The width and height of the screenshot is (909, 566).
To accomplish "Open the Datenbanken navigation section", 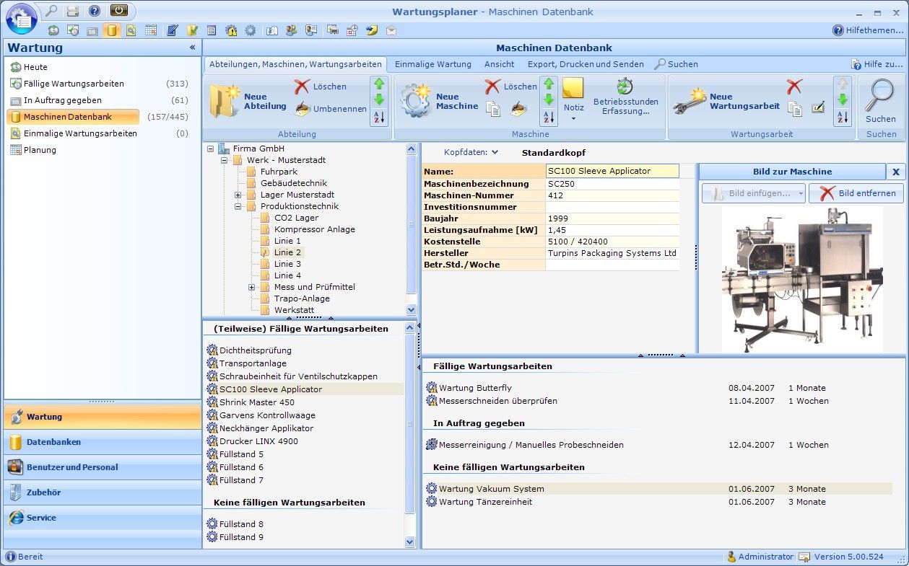I will pos(53,442).
